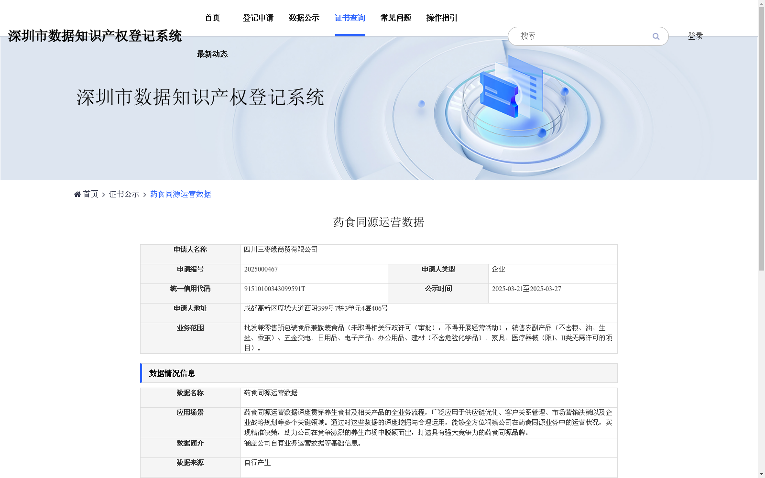Viewport: 765px width, 478px height.
Task: Go to 证书公示 in the breadcrumb
Action: (124, 194)
